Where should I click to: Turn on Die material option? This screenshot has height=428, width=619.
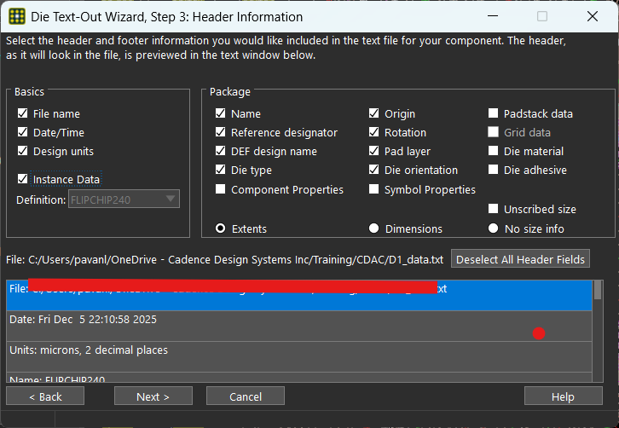494,151
